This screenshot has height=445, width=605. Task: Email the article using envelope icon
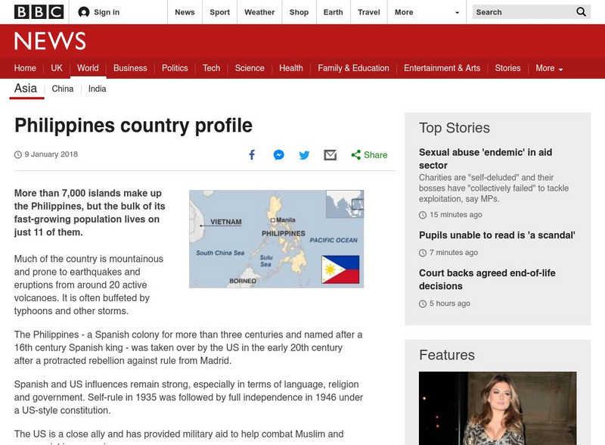(x=330, y=154)
